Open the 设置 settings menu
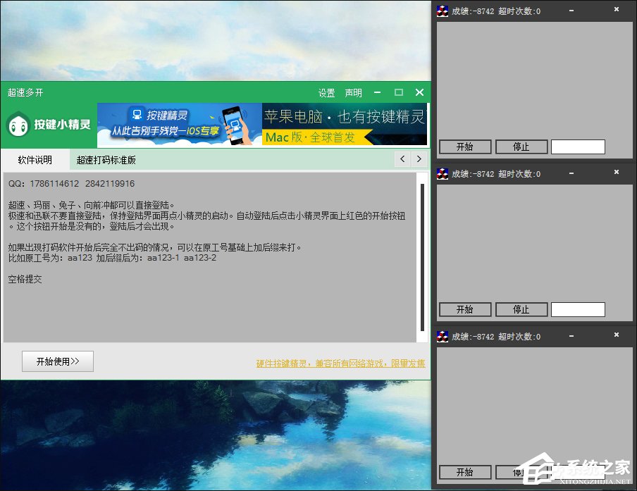This screenshot has width=637, height=491. click(x=326, y=92)
